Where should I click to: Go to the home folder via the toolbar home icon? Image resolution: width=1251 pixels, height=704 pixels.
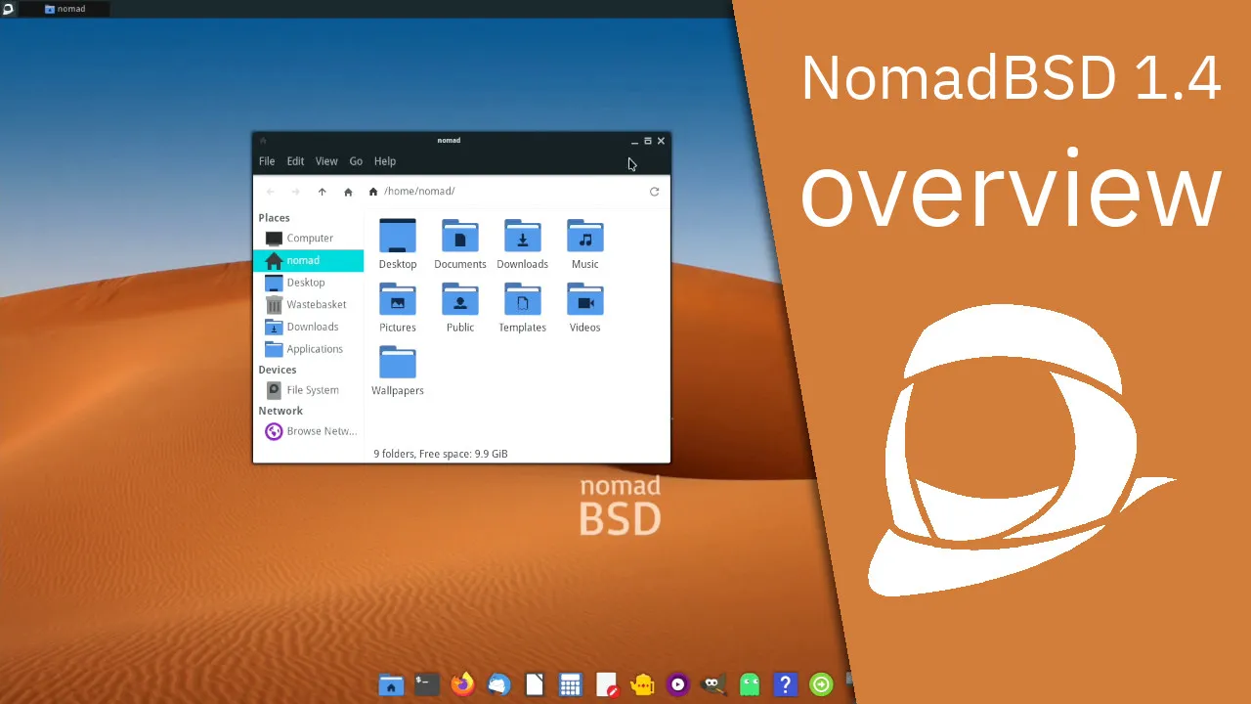coord(348,192)
